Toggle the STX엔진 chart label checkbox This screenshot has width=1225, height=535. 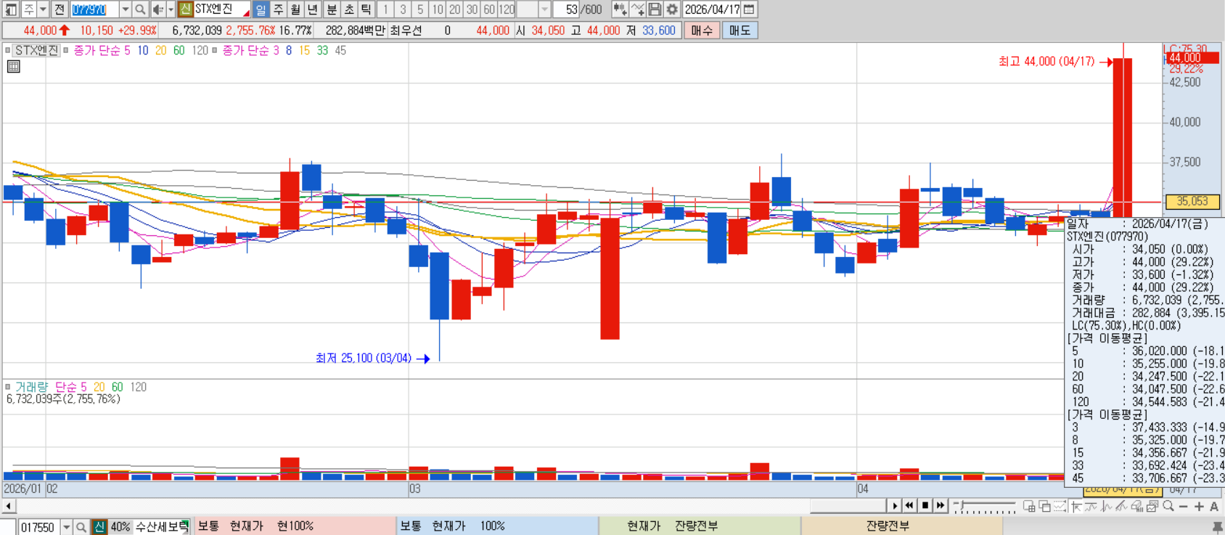pyautogui.click(x=8, y=50)
